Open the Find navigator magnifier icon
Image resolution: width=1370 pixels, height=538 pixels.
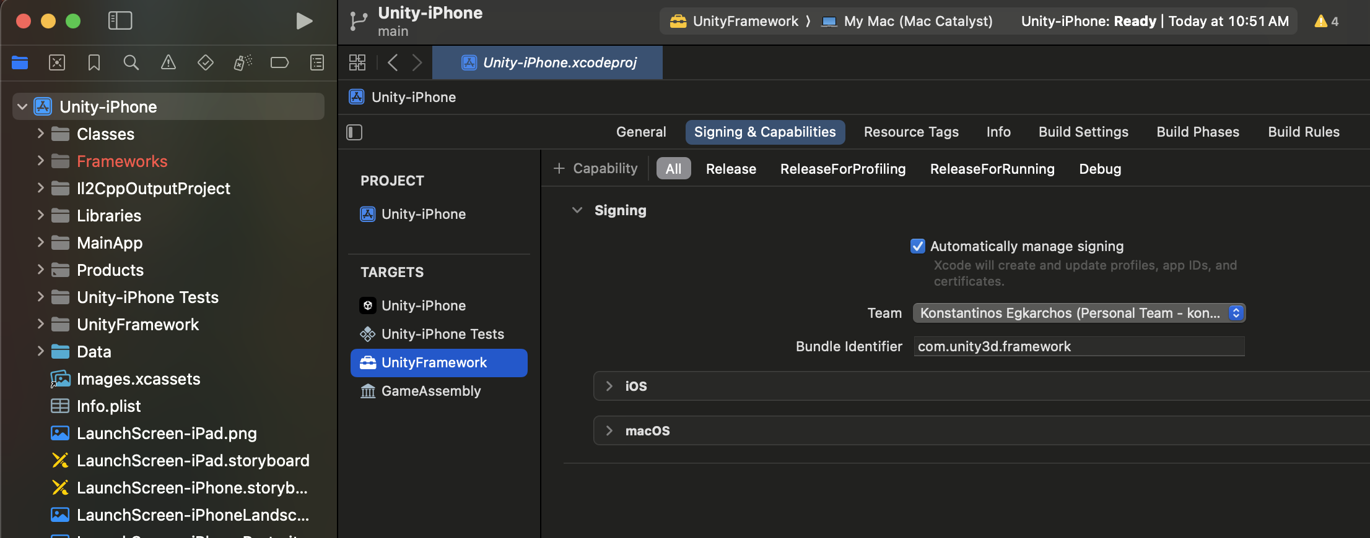click(x=131, y=62)
